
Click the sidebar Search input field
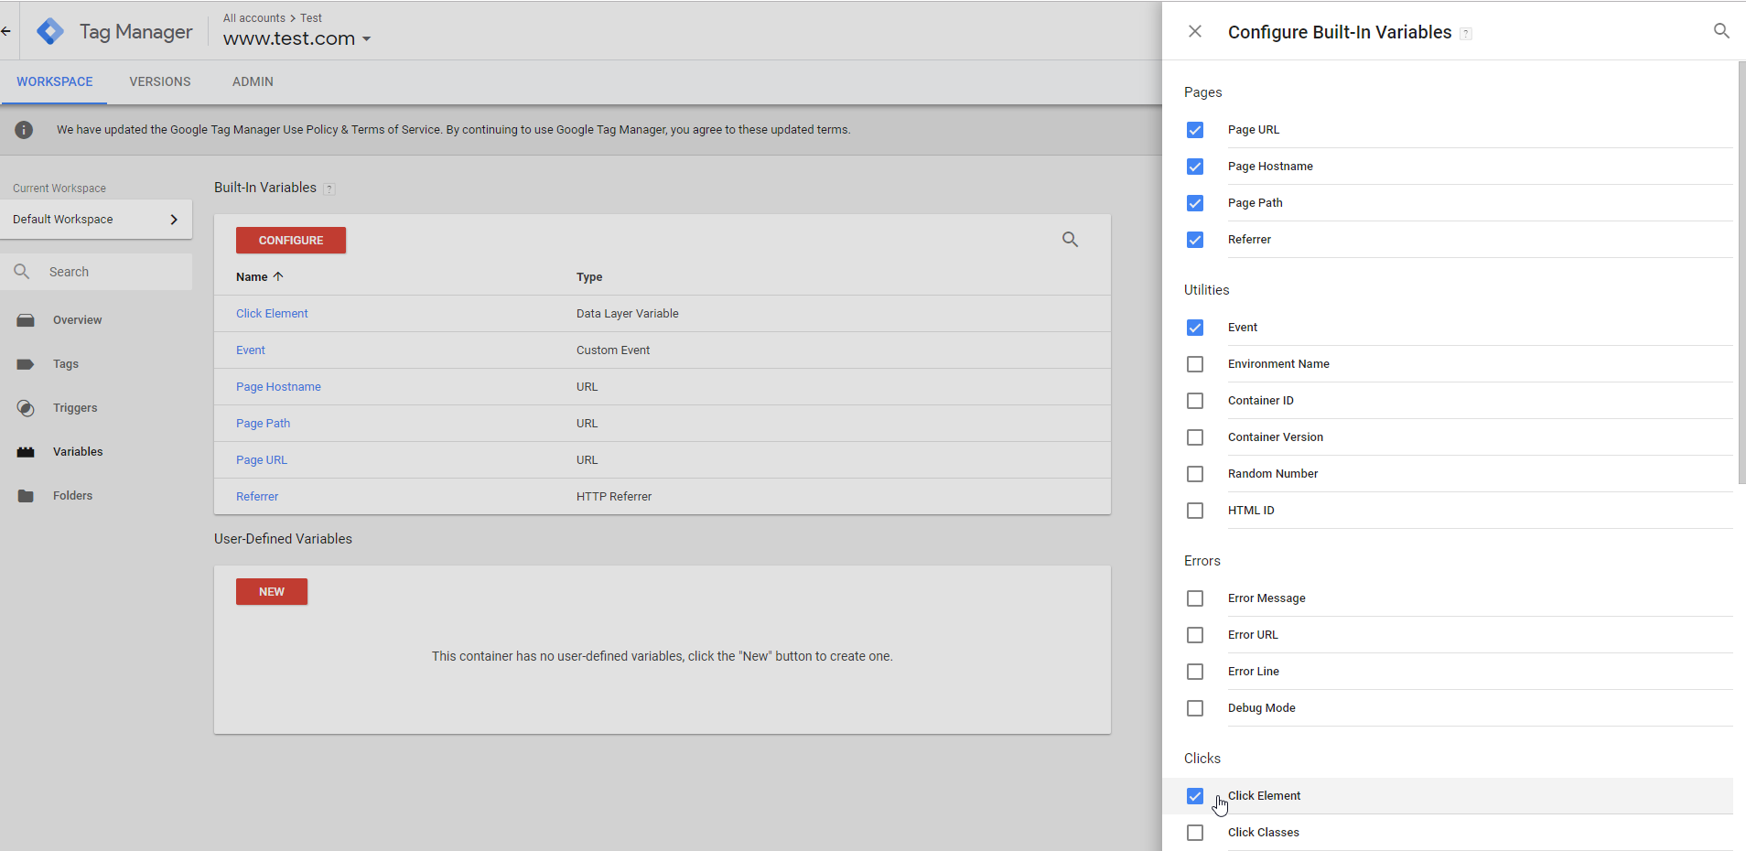110,272
